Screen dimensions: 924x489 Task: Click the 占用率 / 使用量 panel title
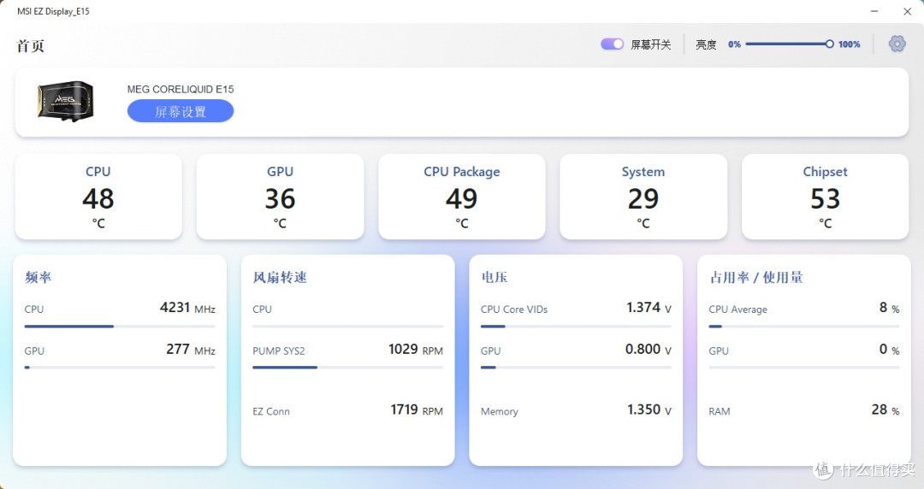756,278
